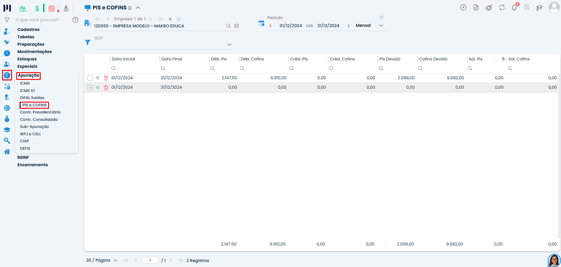Open the 30 / Página page size dropdown
Screen dimensions: 561x267
coord(116,261)
